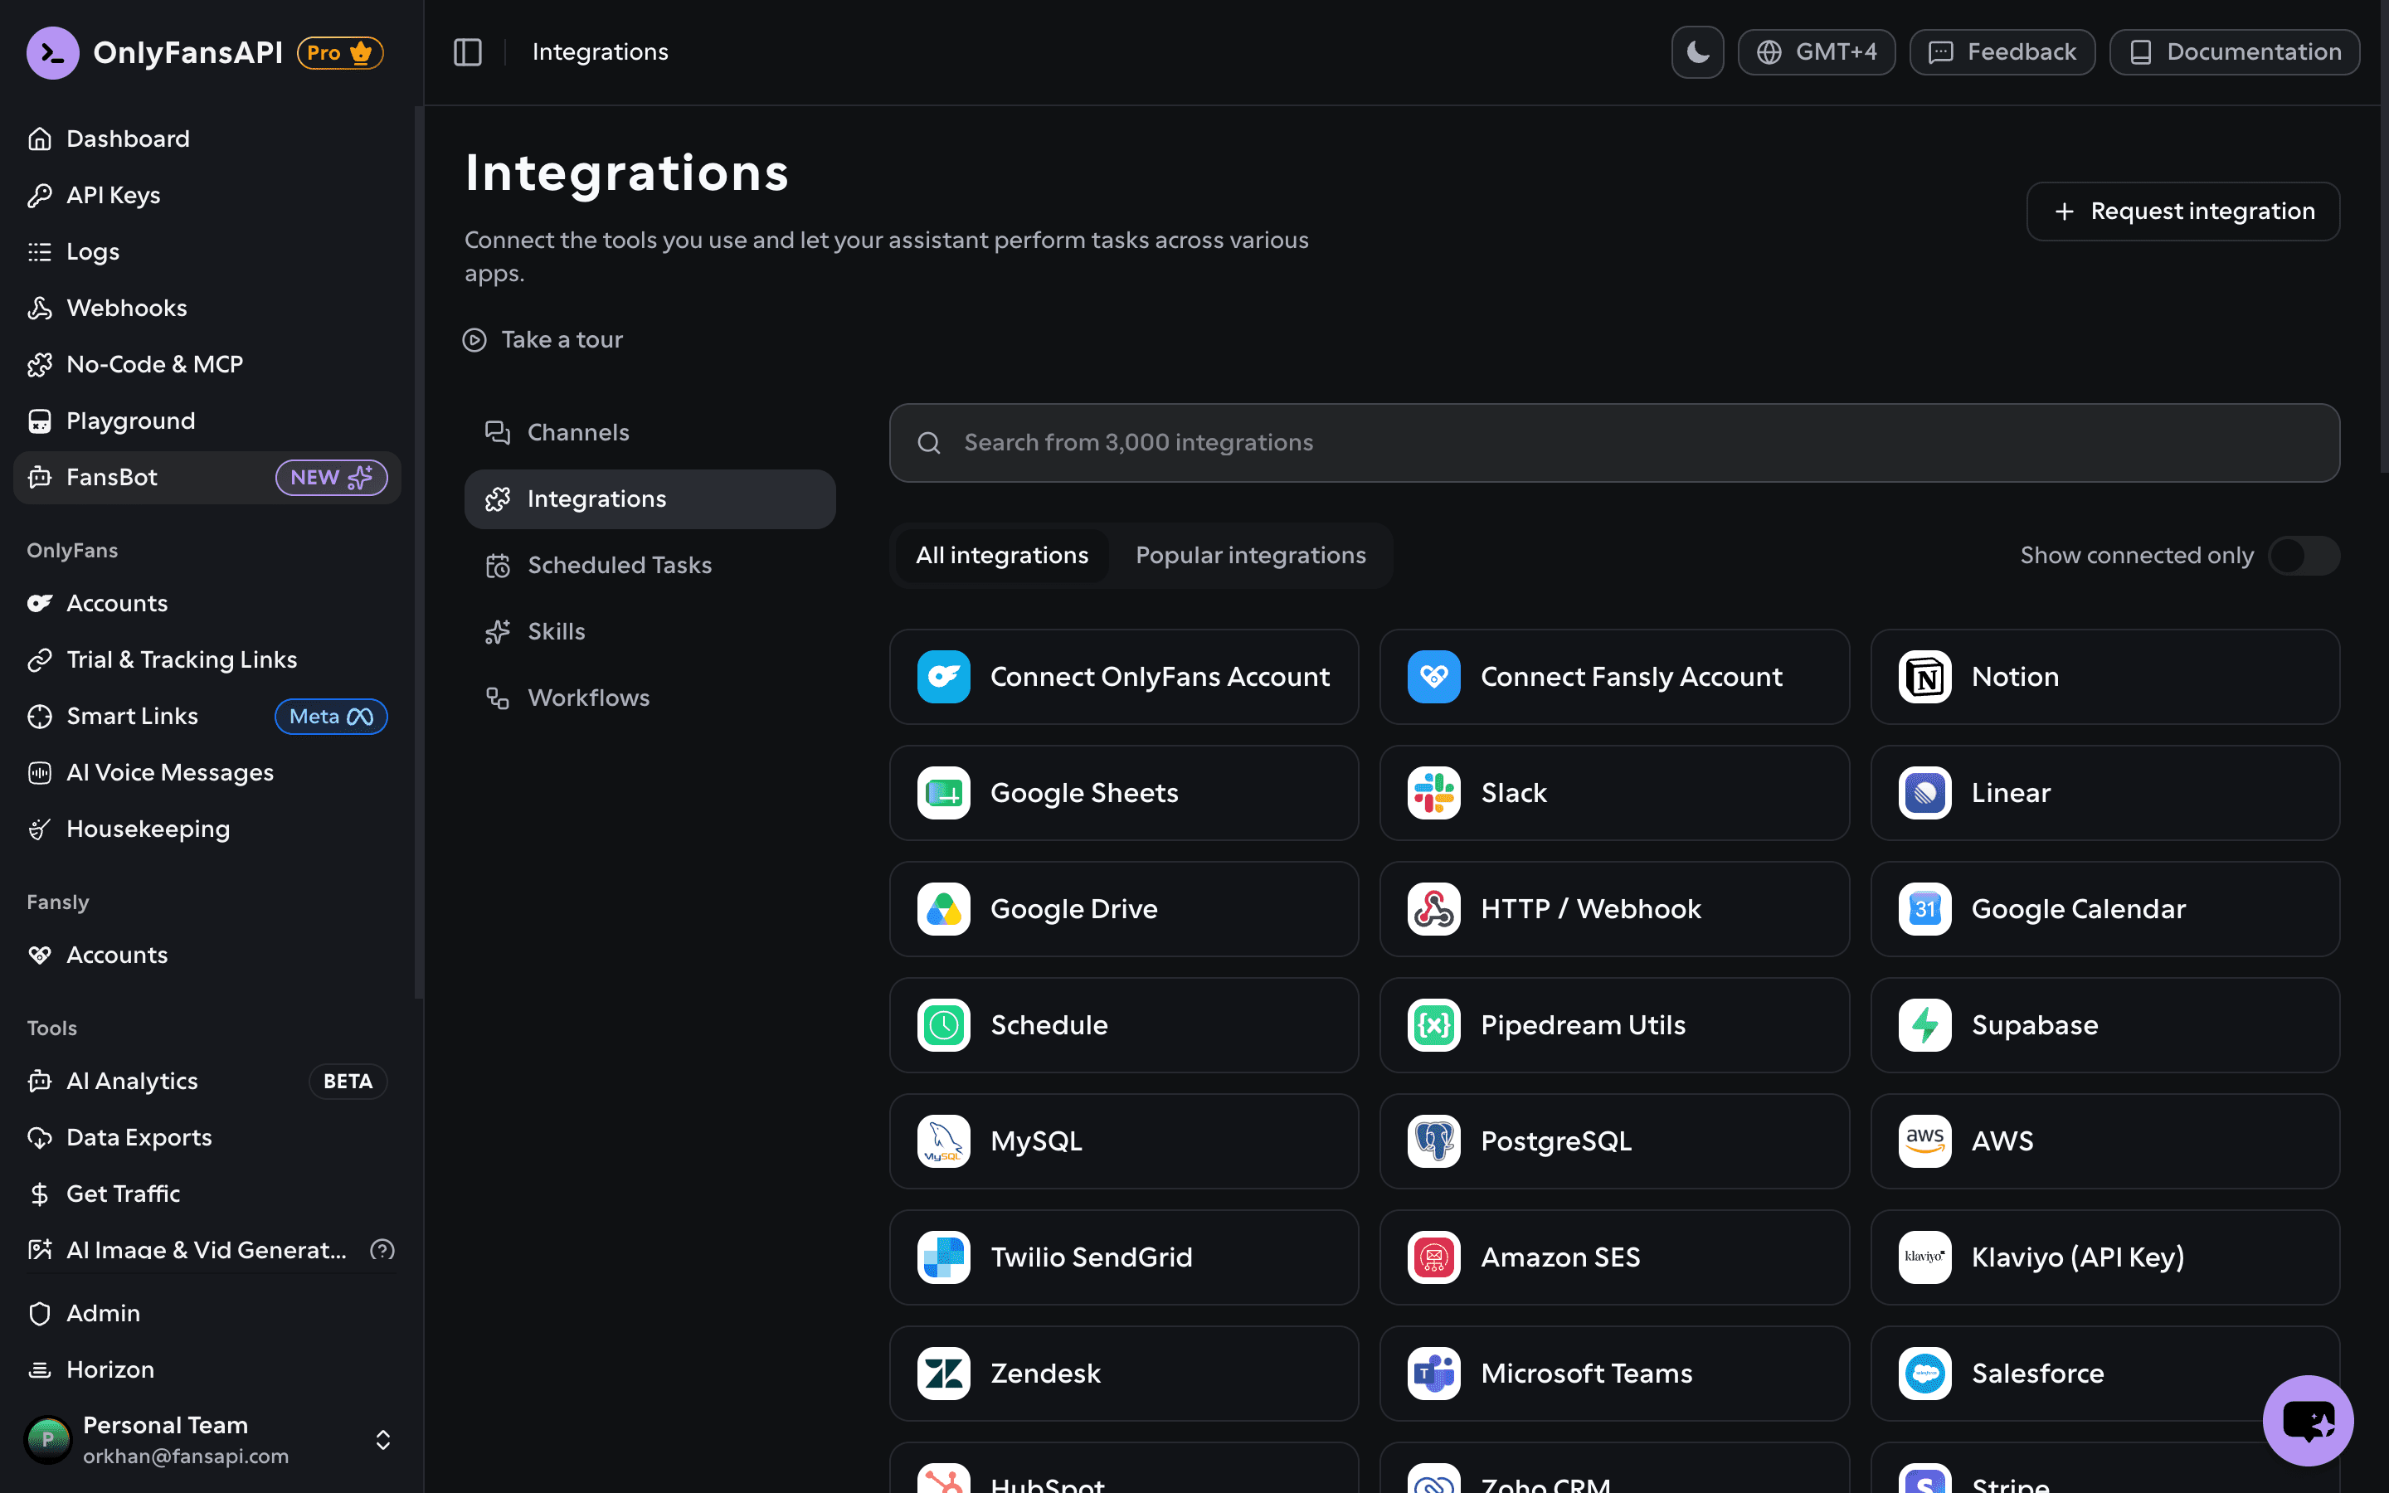
Task: Click the OnlyFansAPI logo icon
Action: point(52,52)
